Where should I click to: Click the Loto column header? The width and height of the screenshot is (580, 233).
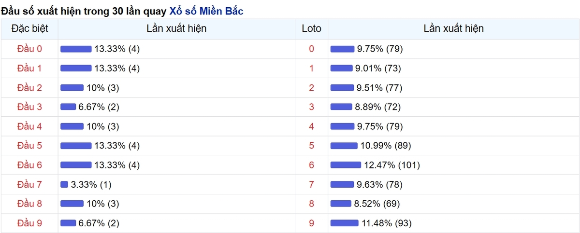(311, 28)
